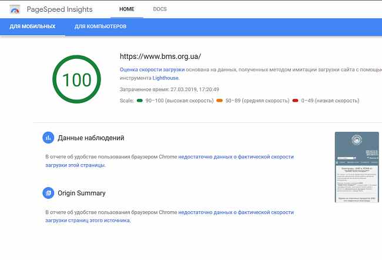Screen dimensions: 382x260
Task: Switch to the ДЛЯ КОМПЬЮТЕРОВ tab
Action: pyautogui.click(x=100, y=26)
